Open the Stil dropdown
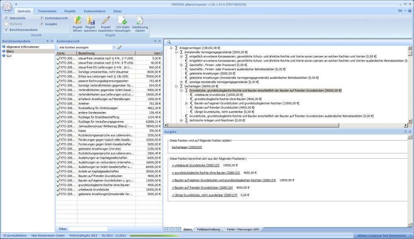Viewport: 414px width, 239px height. [402, 11]
